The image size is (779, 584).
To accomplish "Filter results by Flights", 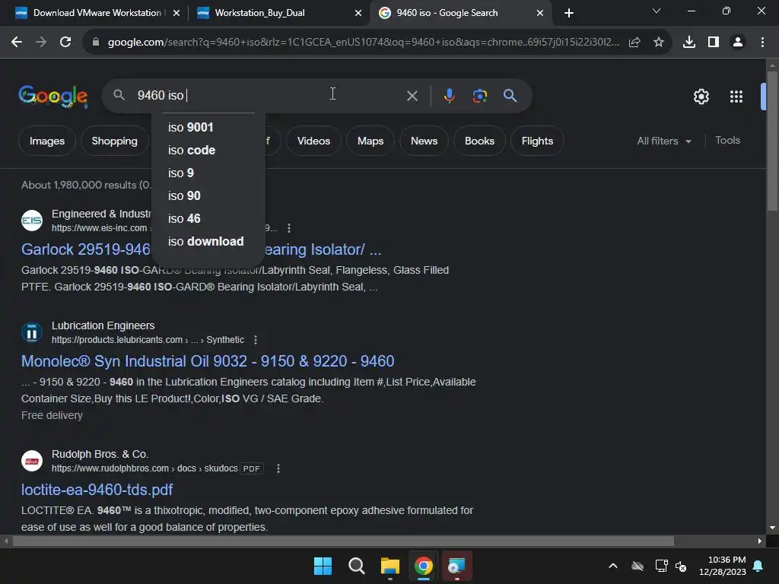I will (537, 141).
